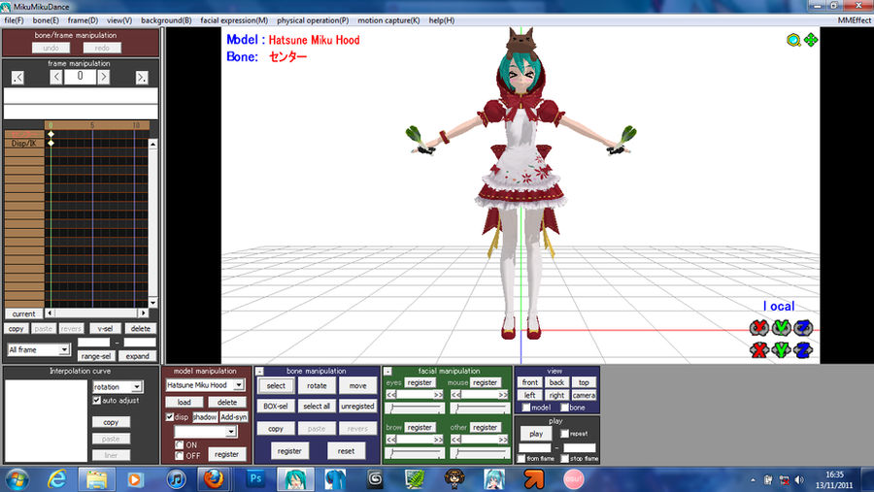Screen dimensions: 874x492
Task: Open Internet Explorer from the taskbar
Action: pyautogui.click(x=57, y=479)
